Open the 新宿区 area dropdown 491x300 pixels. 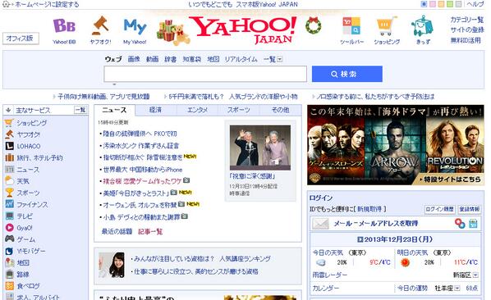475,275
